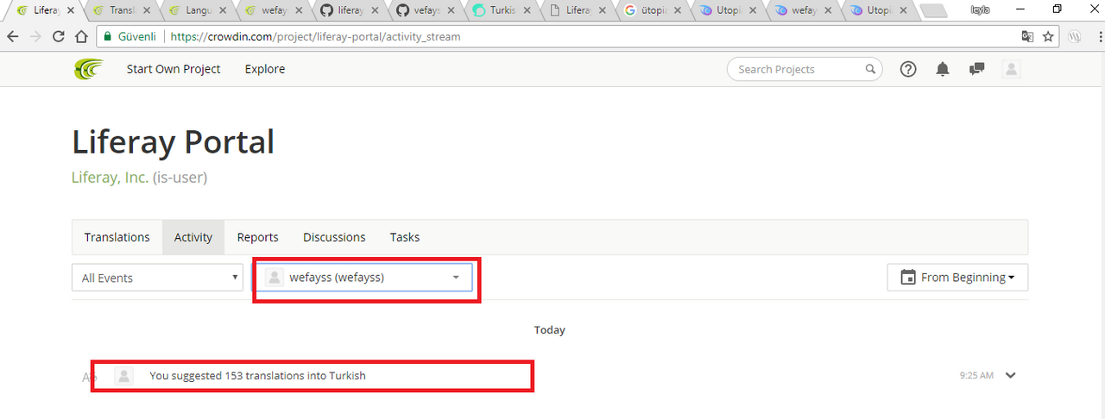Switch to the Transl browser tab

[x=119, y=10]
